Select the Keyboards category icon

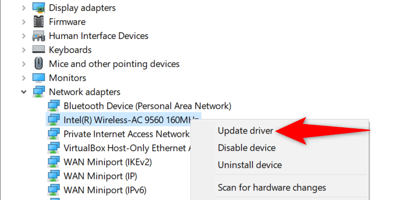click(x=38, y=49)
